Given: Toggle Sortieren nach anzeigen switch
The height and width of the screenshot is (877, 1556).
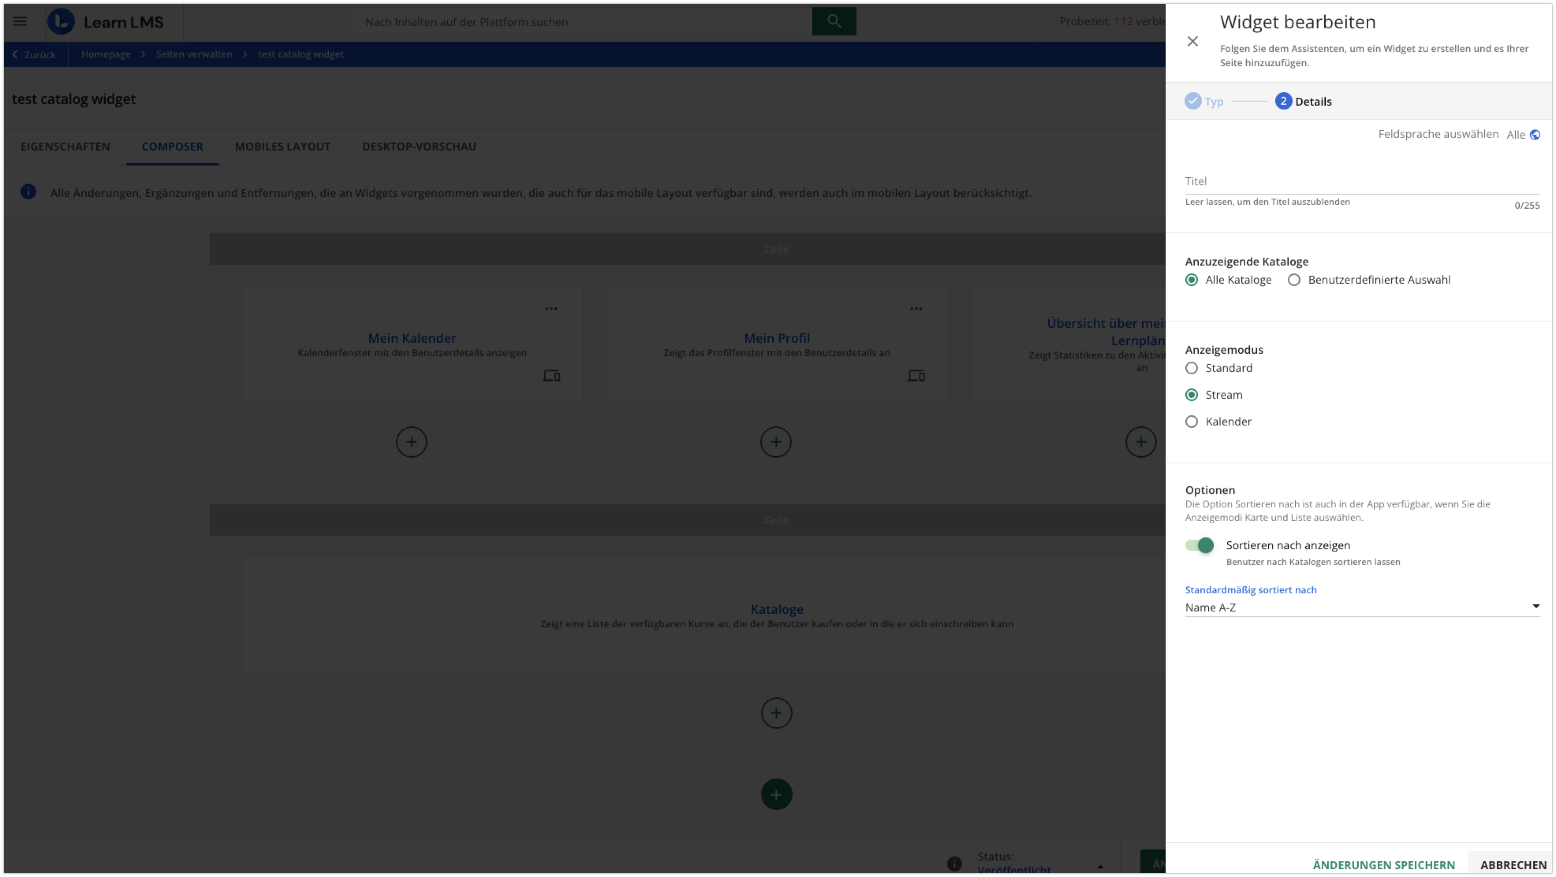Looking at the screenshot, I should tap(1200, 545).
